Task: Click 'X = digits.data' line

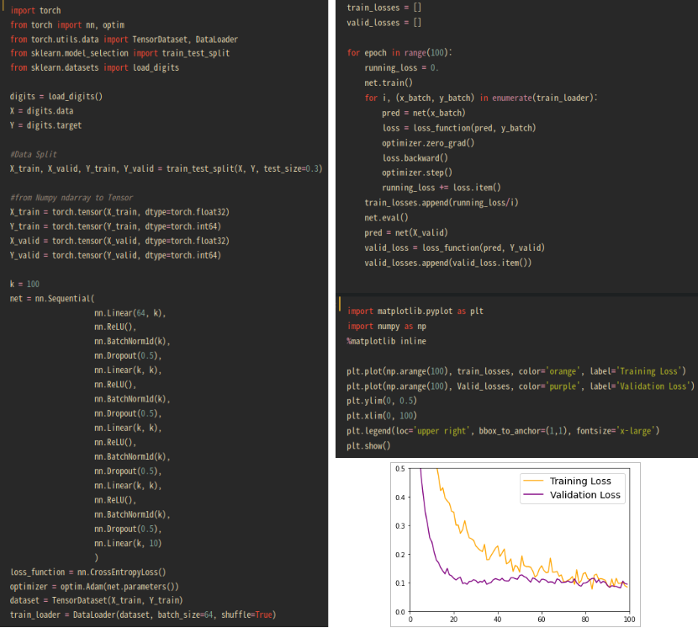Action: (x=41, y=110)
